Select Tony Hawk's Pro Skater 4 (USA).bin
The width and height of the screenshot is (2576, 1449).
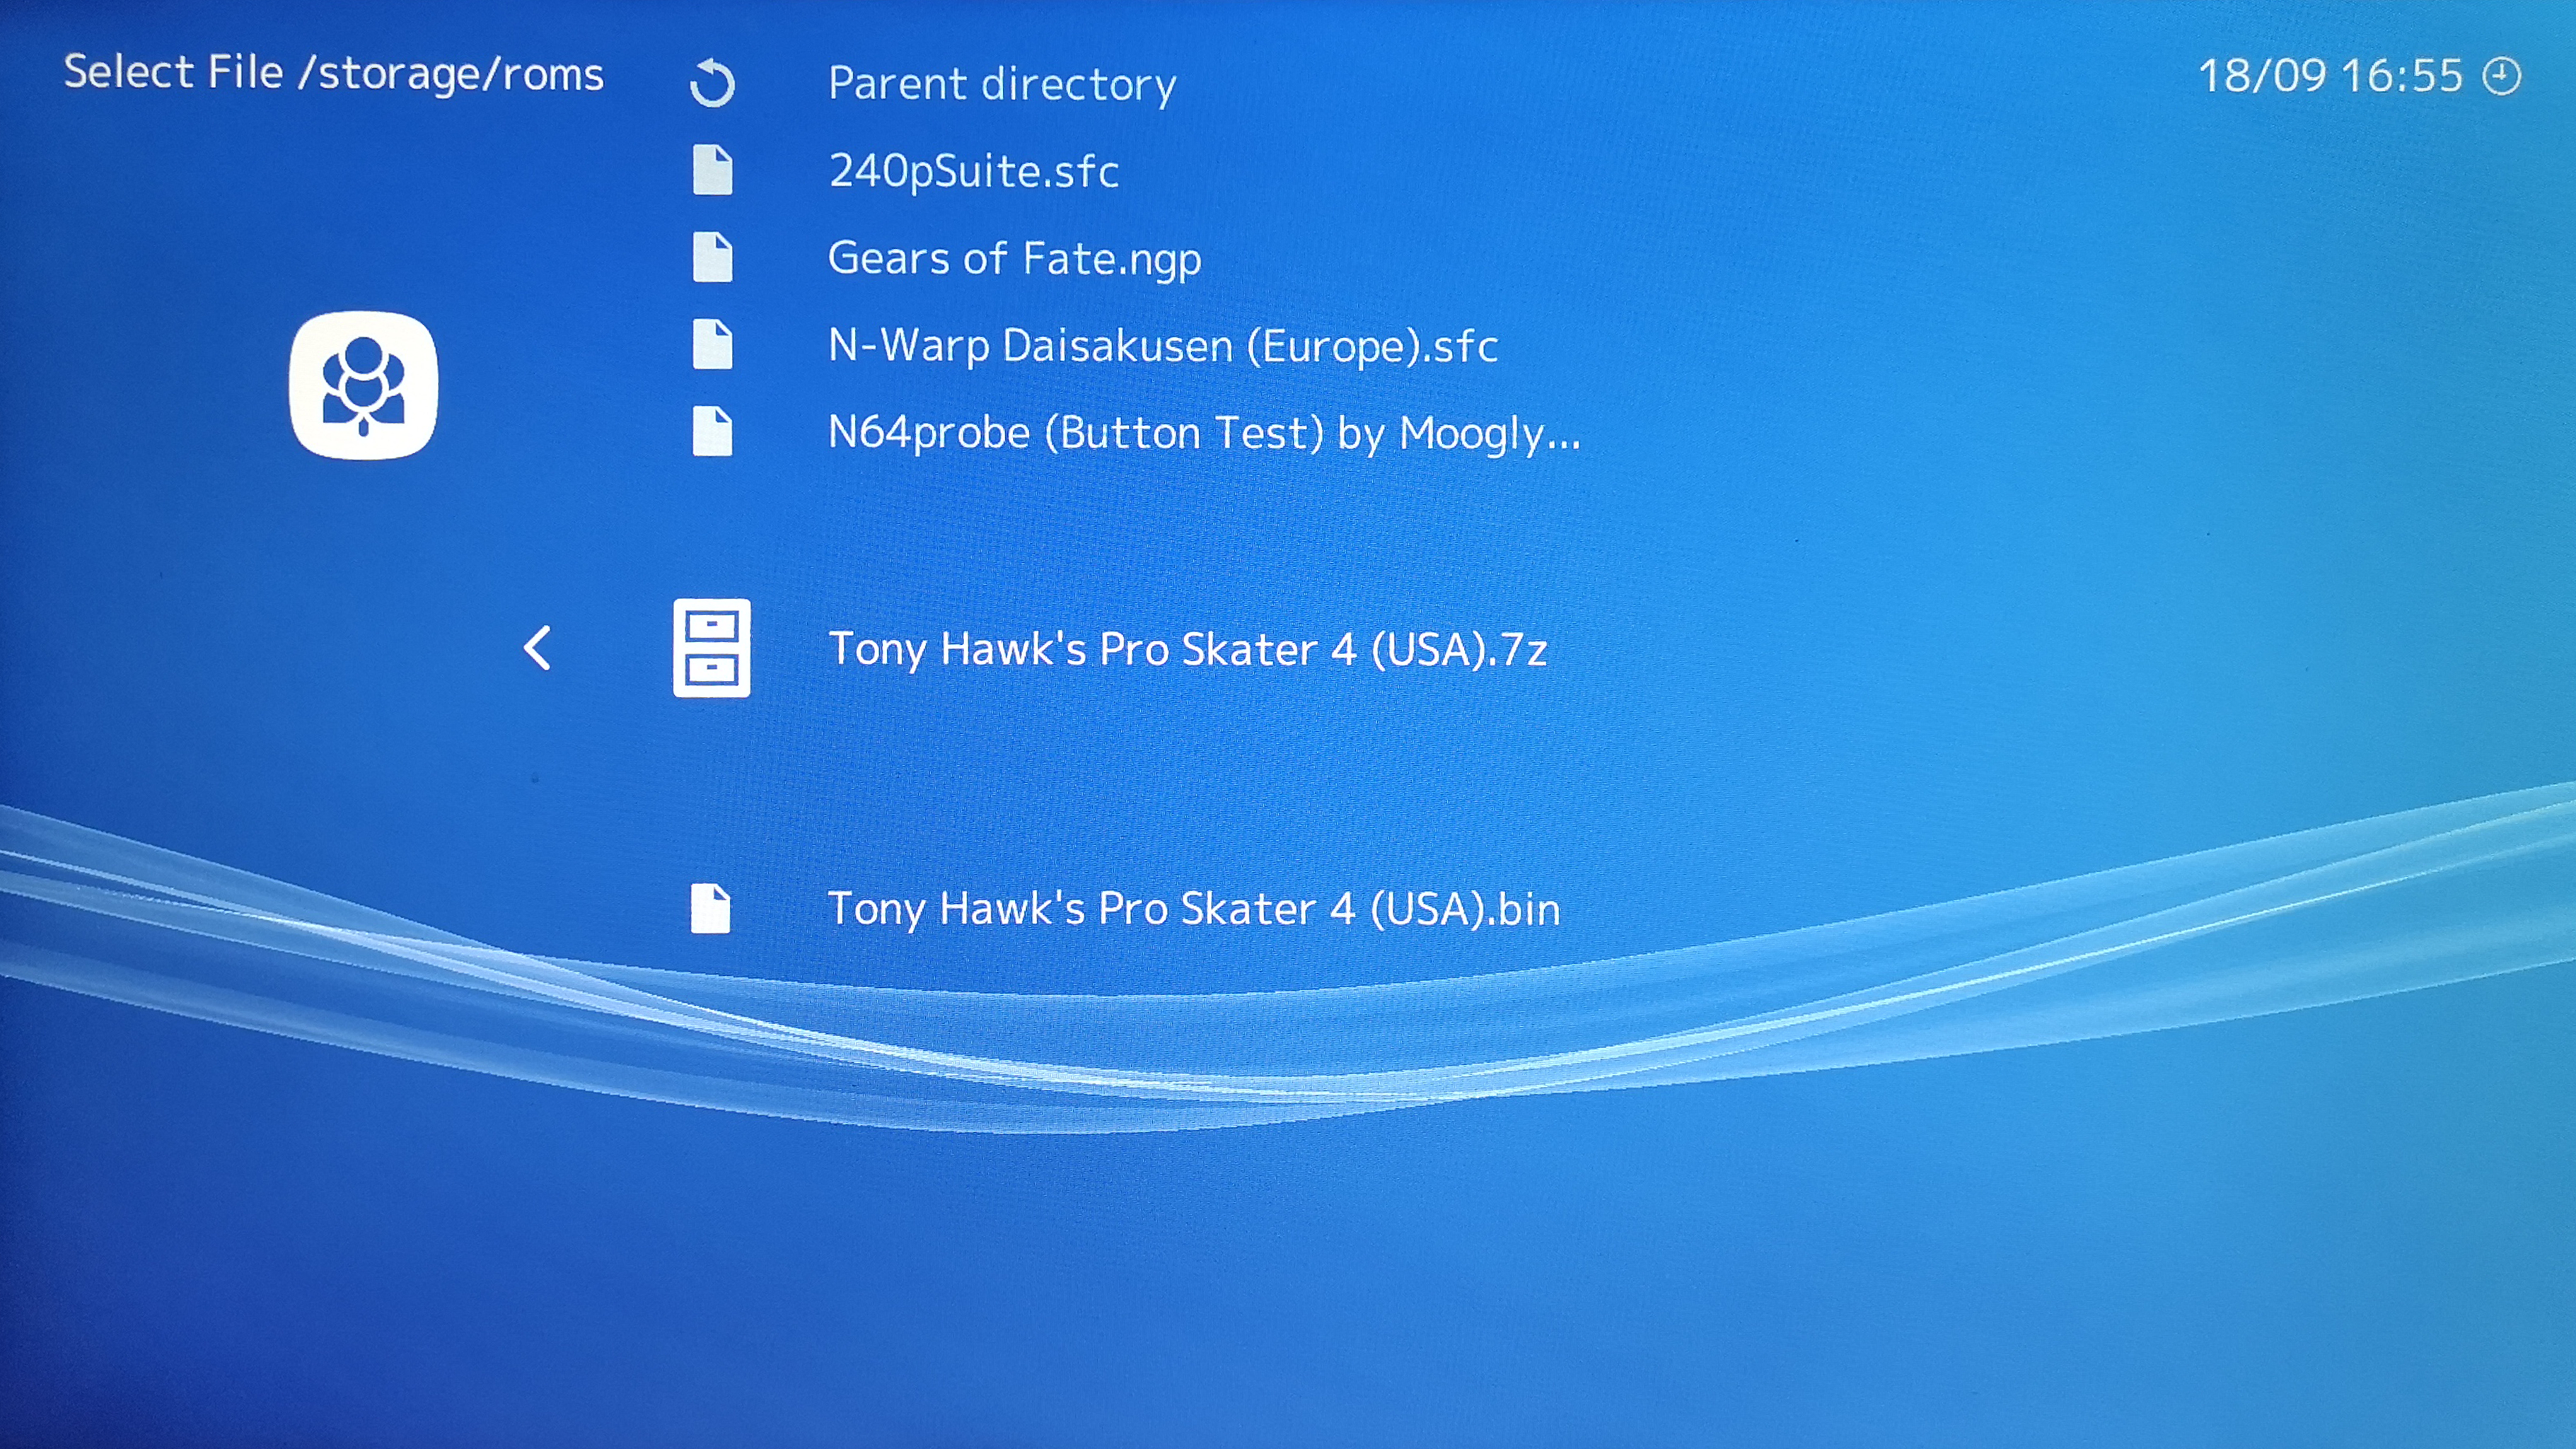1193,909
